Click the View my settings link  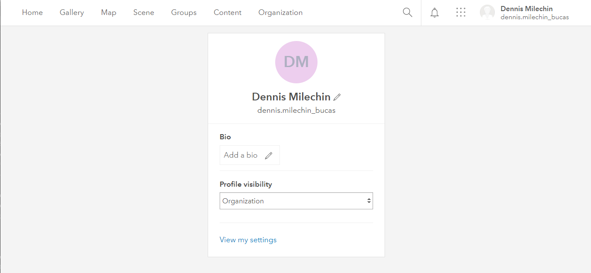tap(248, 240)
